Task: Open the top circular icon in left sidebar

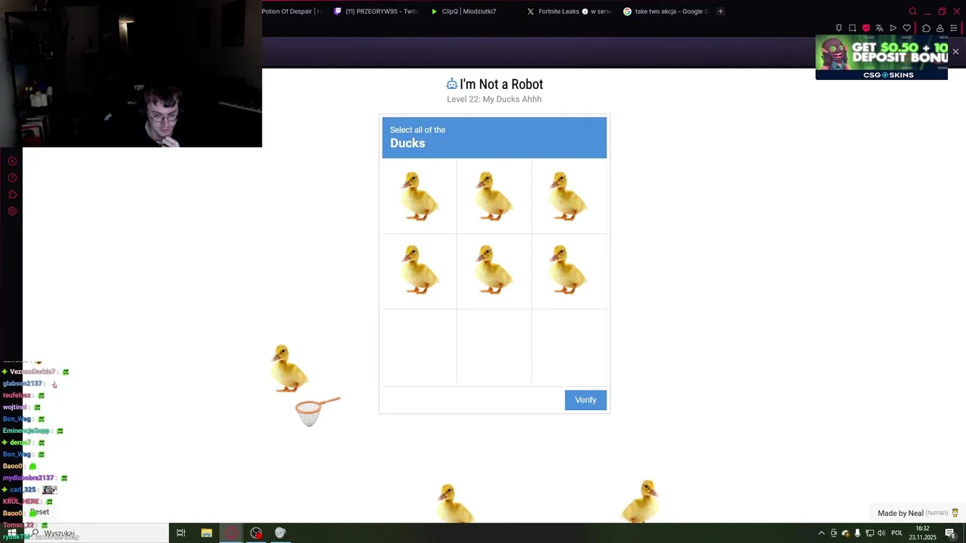Action: point(12,161)
